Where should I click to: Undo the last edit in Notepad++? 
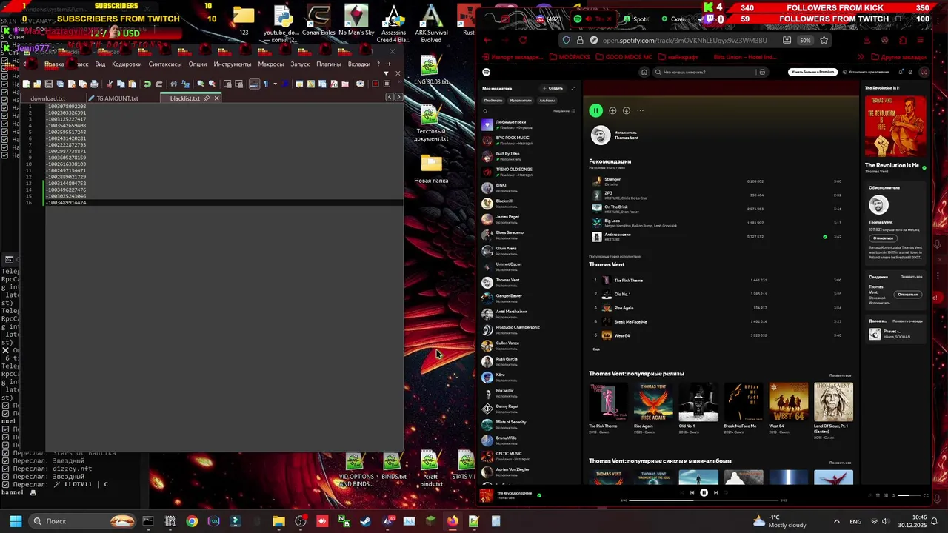pos(147,84)
